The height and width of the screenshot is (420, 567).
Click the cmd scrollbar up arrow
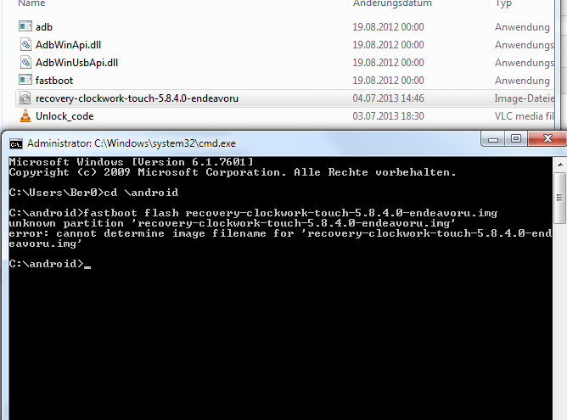click(560, 165)
